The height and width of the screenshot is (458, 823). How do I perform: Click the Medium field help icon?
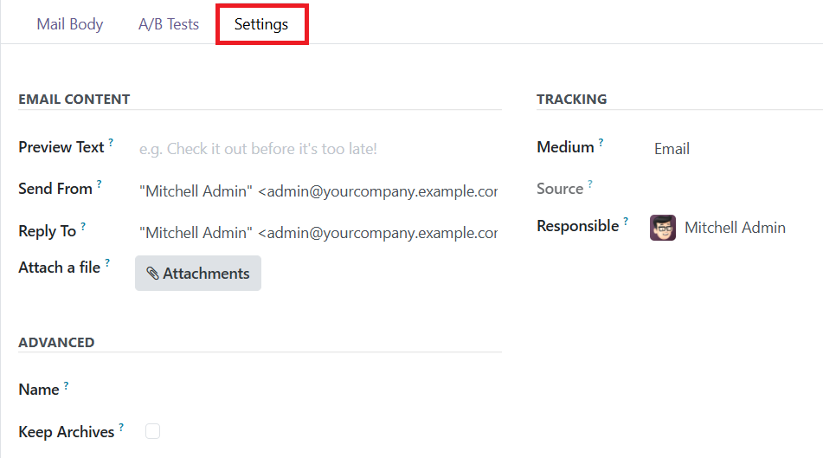point(601,142)
